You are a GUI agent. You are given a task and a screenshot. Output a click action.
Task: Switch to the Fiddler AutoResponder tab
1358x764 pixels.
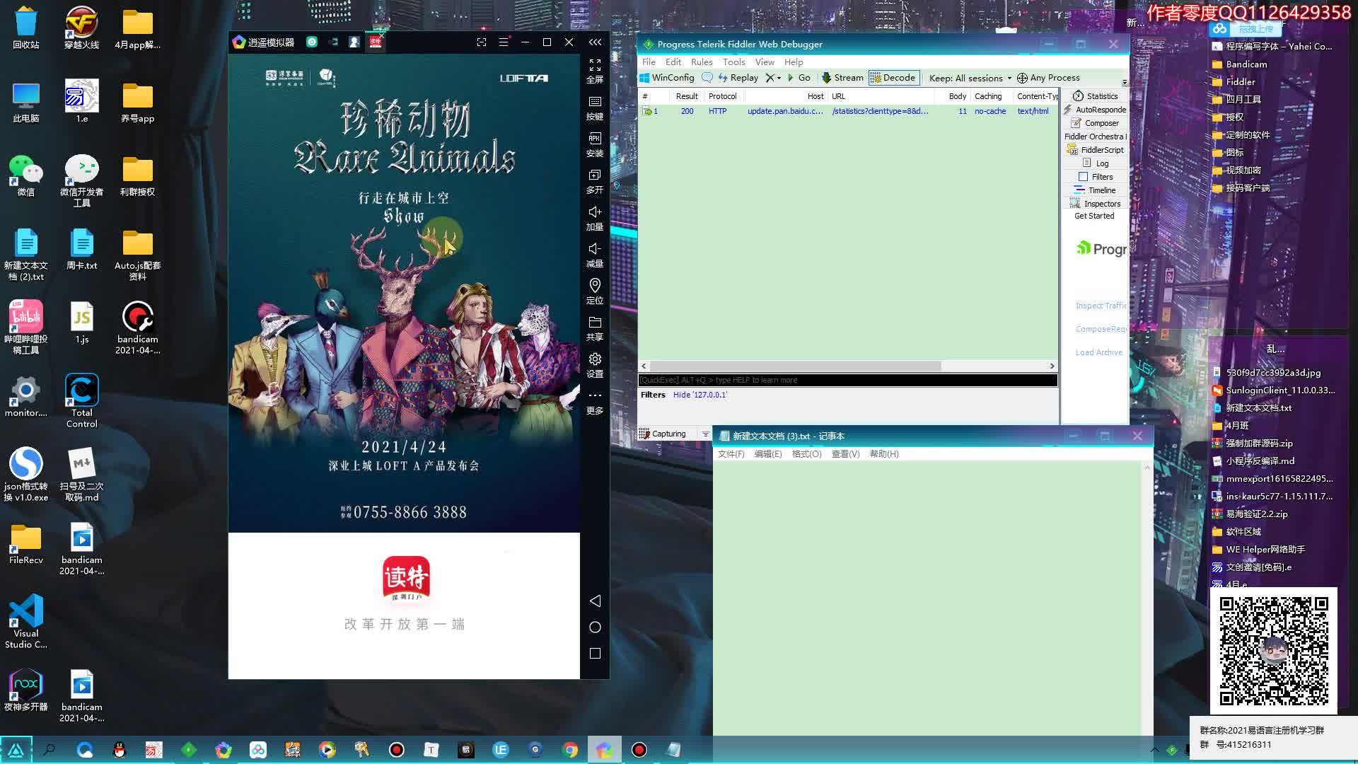[1096, 110]
